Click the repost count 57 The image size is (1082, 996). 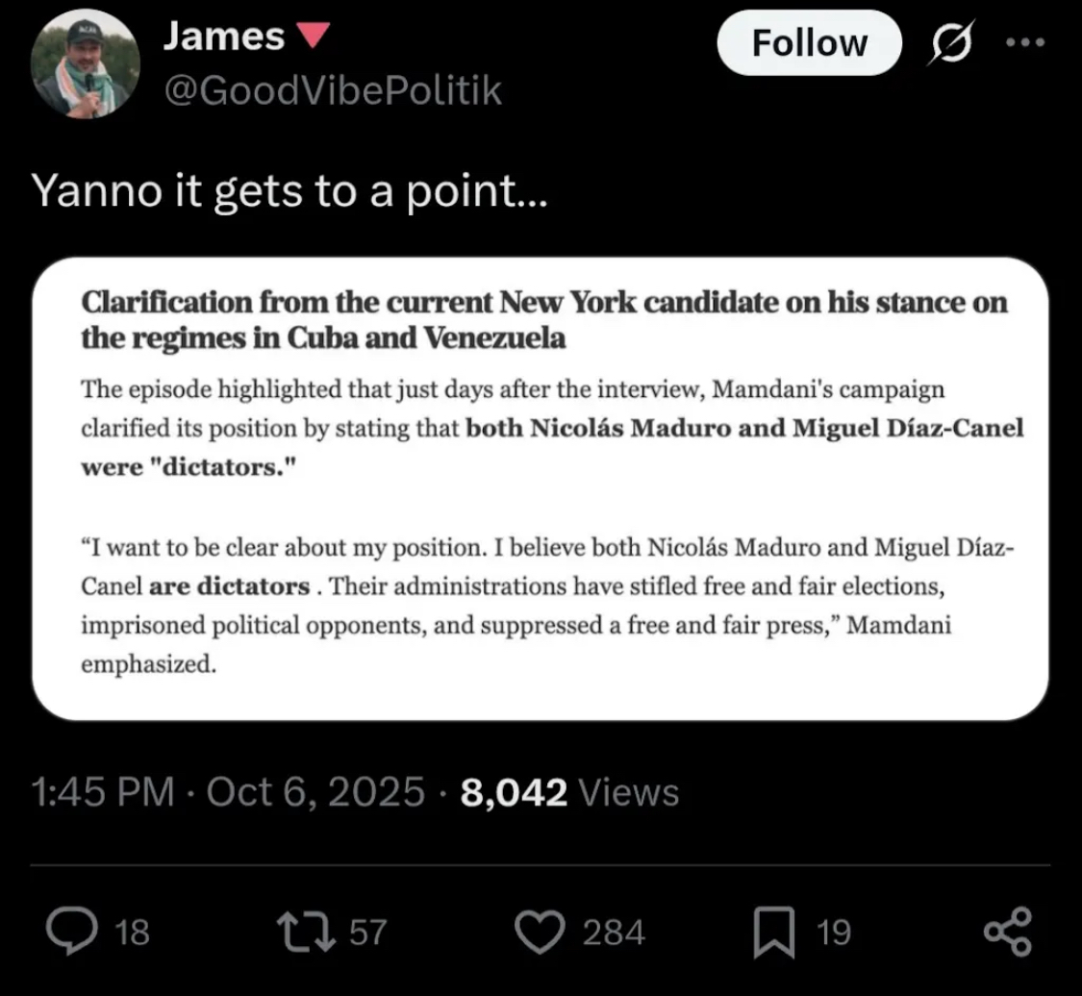(366, 933)
